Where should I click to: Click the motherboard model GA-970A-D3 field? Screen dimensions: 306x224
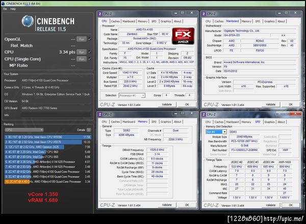pyautogui.click(x=246, y=35)
